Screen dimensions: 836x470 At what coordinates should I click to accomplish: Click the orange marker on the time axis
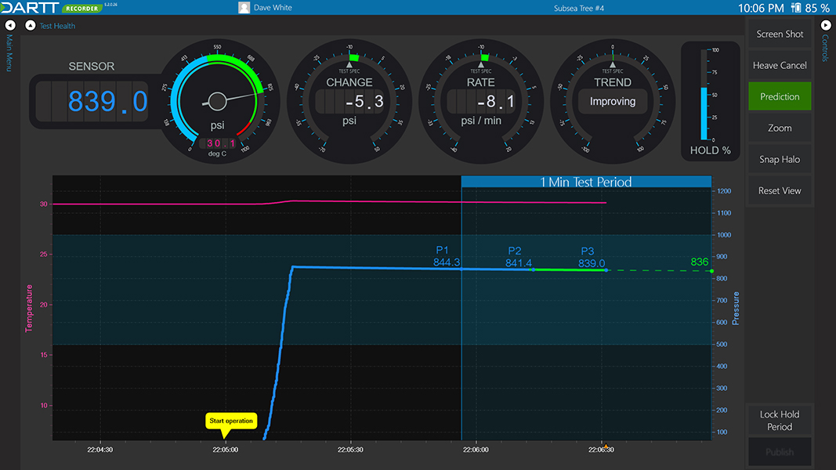point(604,446)
